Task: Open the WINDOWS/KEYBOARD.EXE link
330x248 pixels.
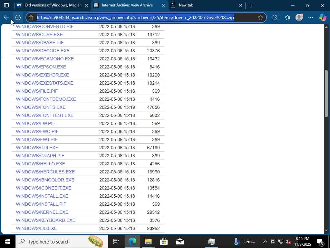Action: pyautogui.click(x=46, y=220)
